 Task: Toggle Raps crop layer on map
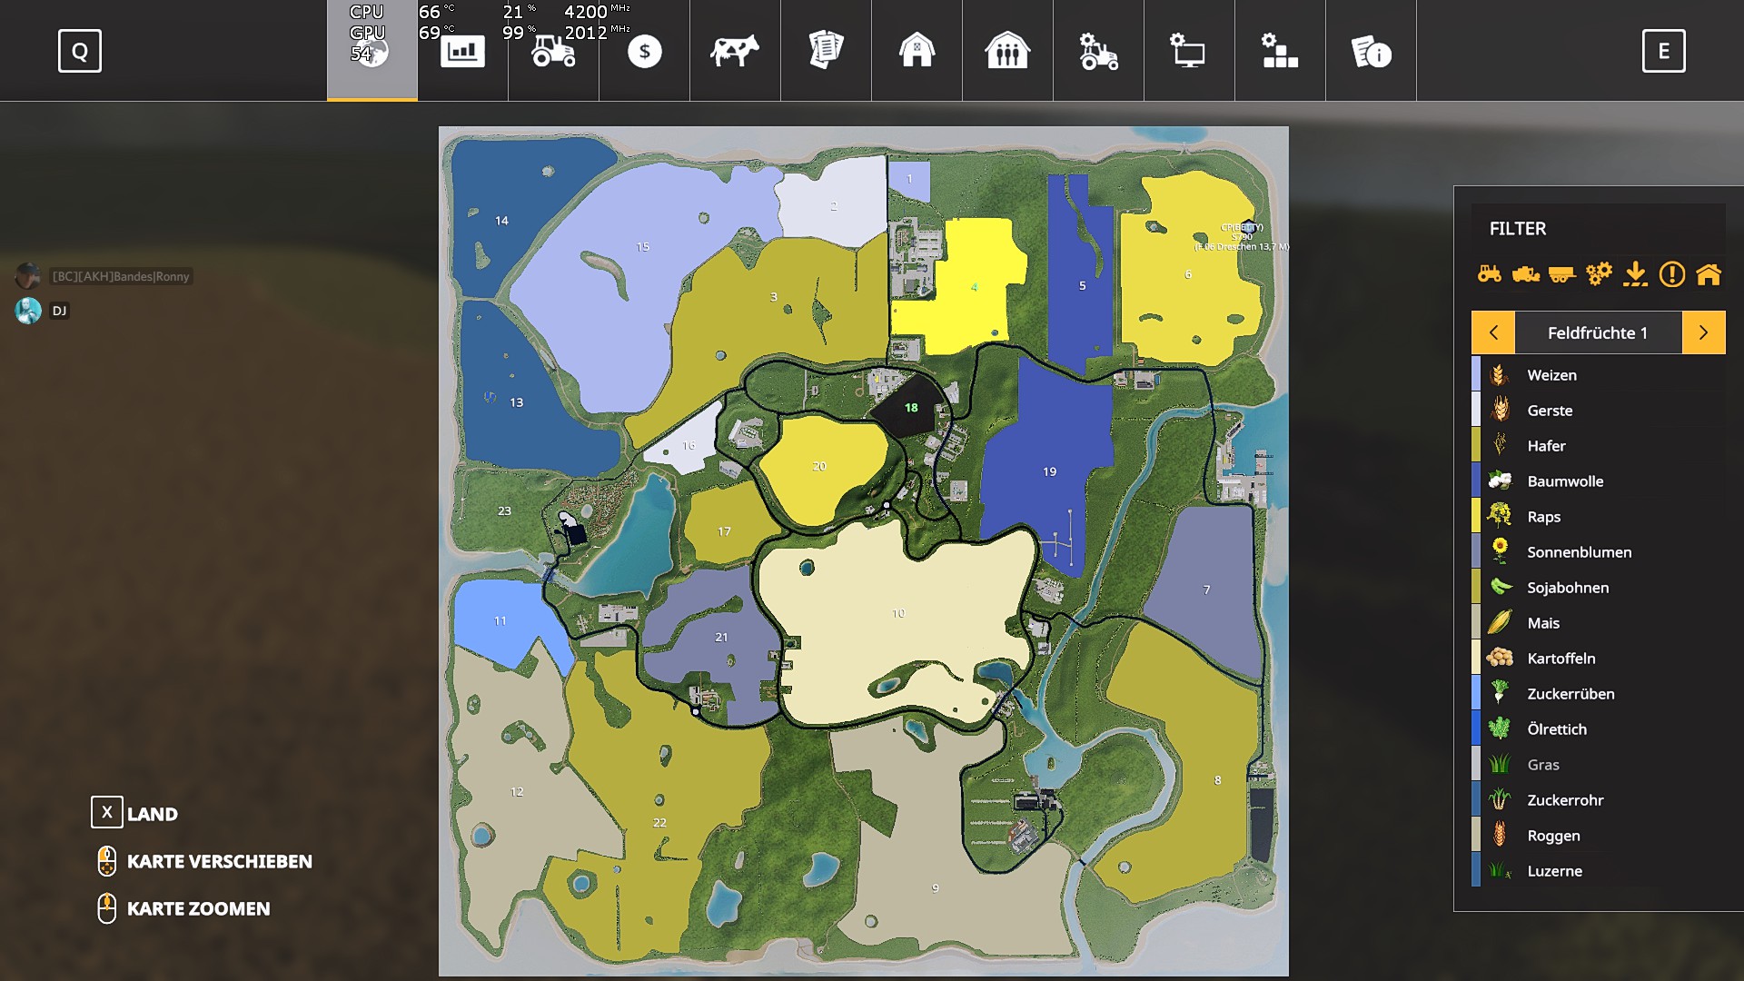[1543, 517]
